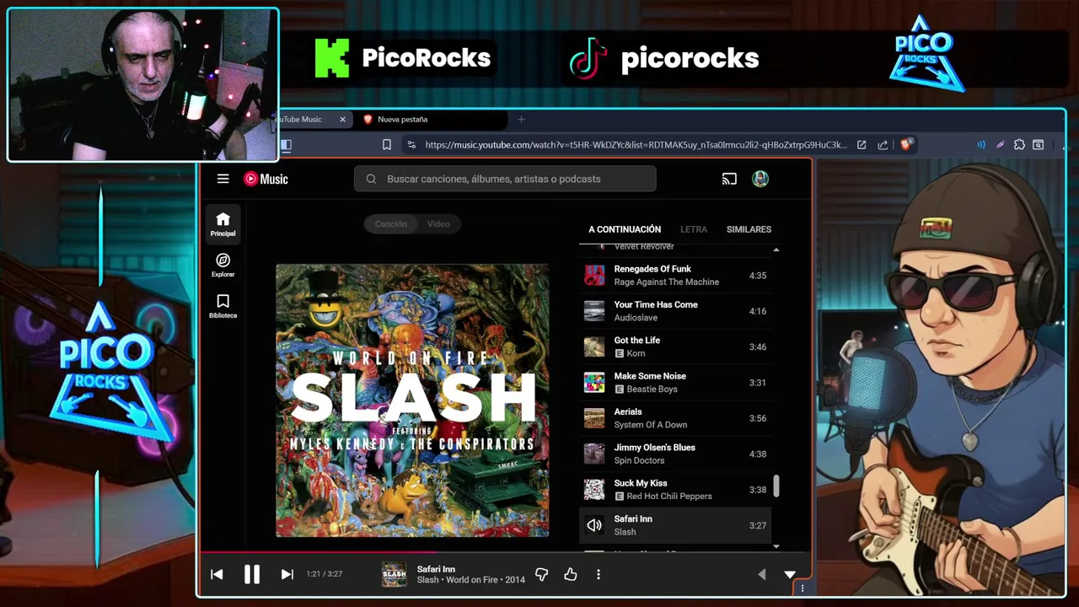
Task: Open the SIMILARES tab
Action: coord(749,229)
